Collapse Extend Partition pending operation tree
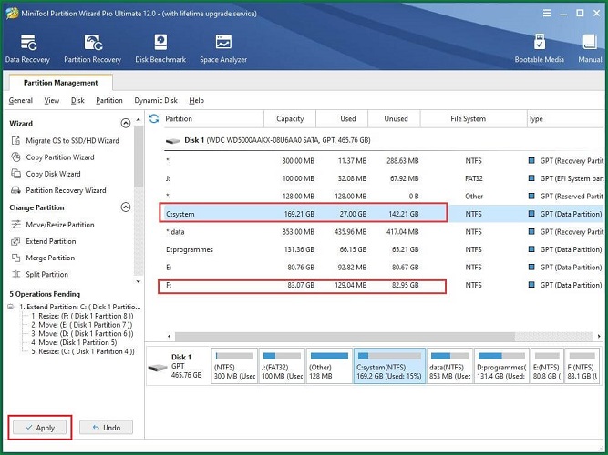Image resolution: width=608 pixels, height=455 pixels. [10, 307]
